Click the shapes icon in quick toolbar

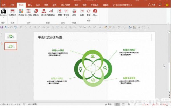[x=15, y=27]
